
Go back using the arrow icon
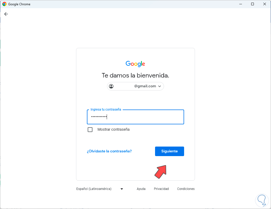(6, 14)
